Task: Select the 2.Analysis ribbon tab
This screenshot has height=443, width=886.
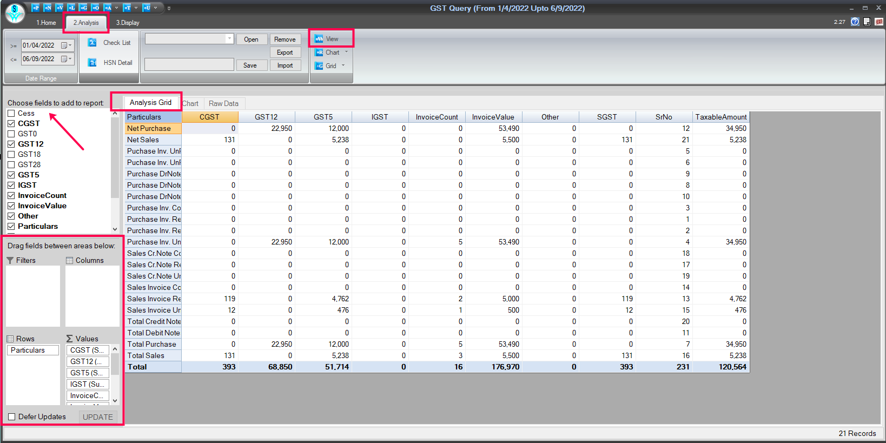Action: click(x=86, y=23)
